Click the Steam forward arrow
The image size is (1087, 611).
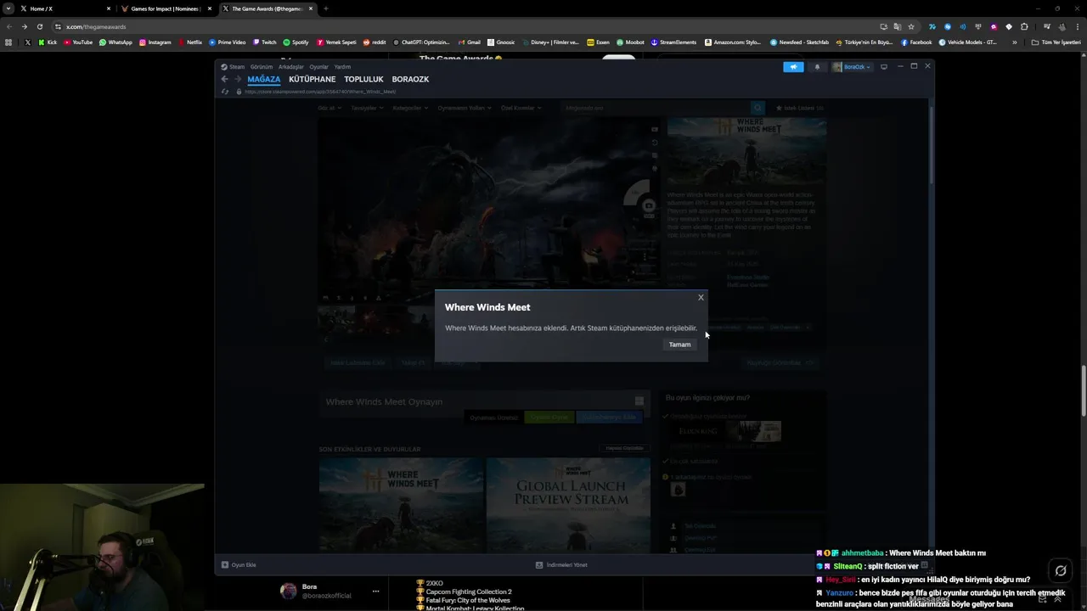point(238,79)
